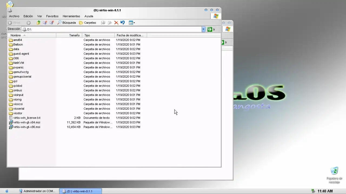Select the qemupciserial folder icon
This screenshot has width=346, height=194.
(x=11, y=77)
